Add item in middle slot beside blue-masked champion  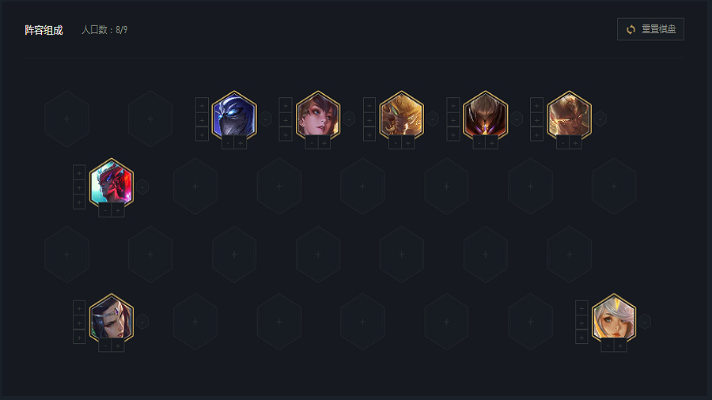(202, 119)
